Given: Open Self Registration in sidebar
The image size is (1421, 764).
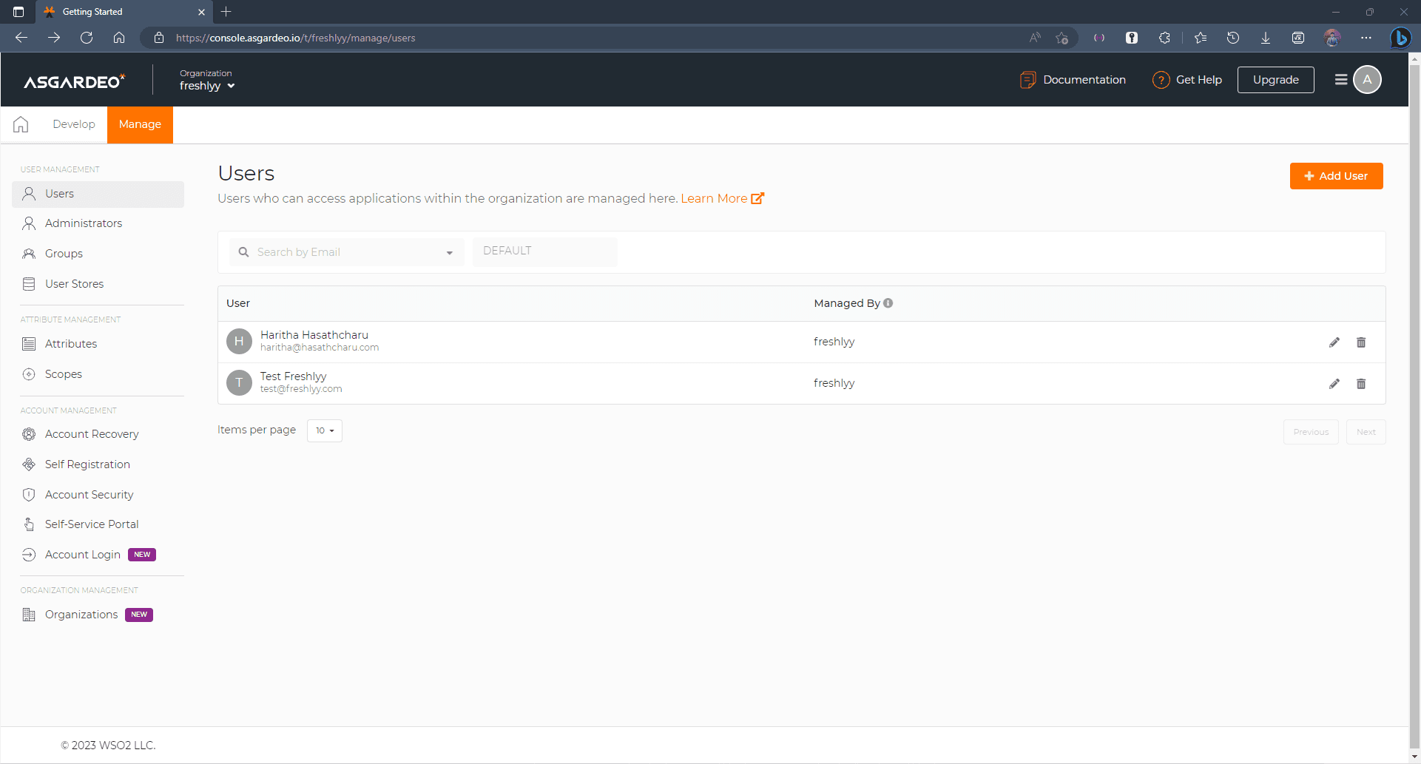Looking at the screenshot, I should 98,464.
